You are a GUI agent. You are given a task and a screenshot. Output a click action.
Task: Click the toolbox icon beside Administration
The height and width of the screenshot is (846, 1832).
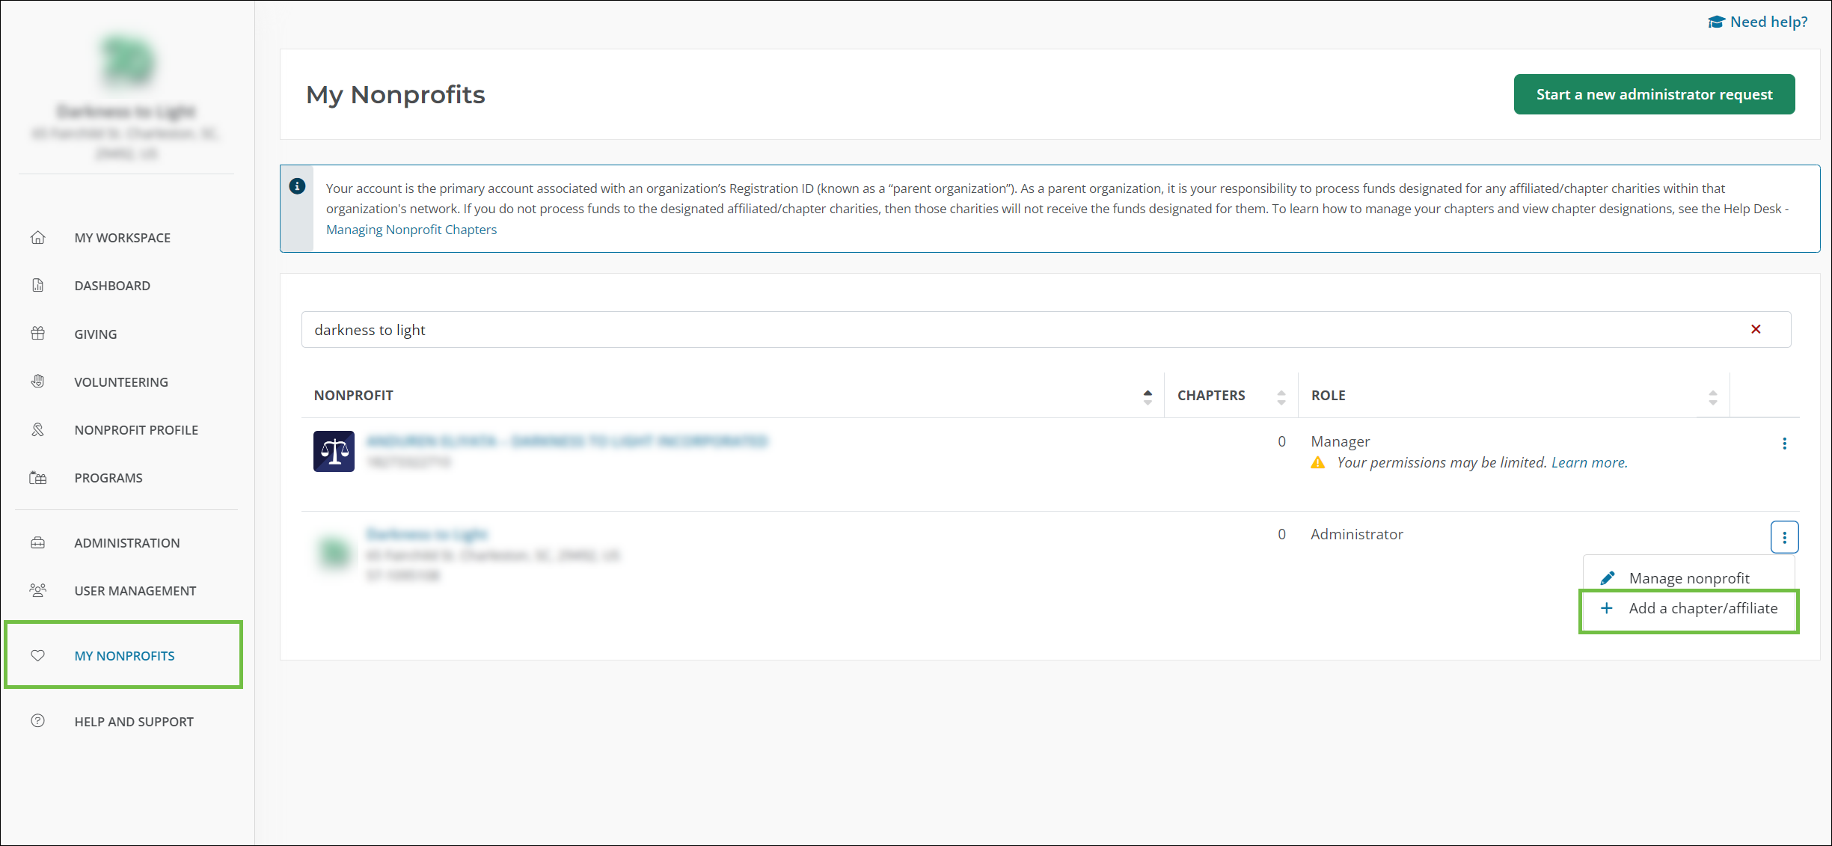tap(37, 542)
